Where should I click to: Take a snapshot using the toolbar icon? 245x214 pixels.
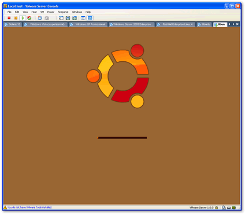pos(40,18)
